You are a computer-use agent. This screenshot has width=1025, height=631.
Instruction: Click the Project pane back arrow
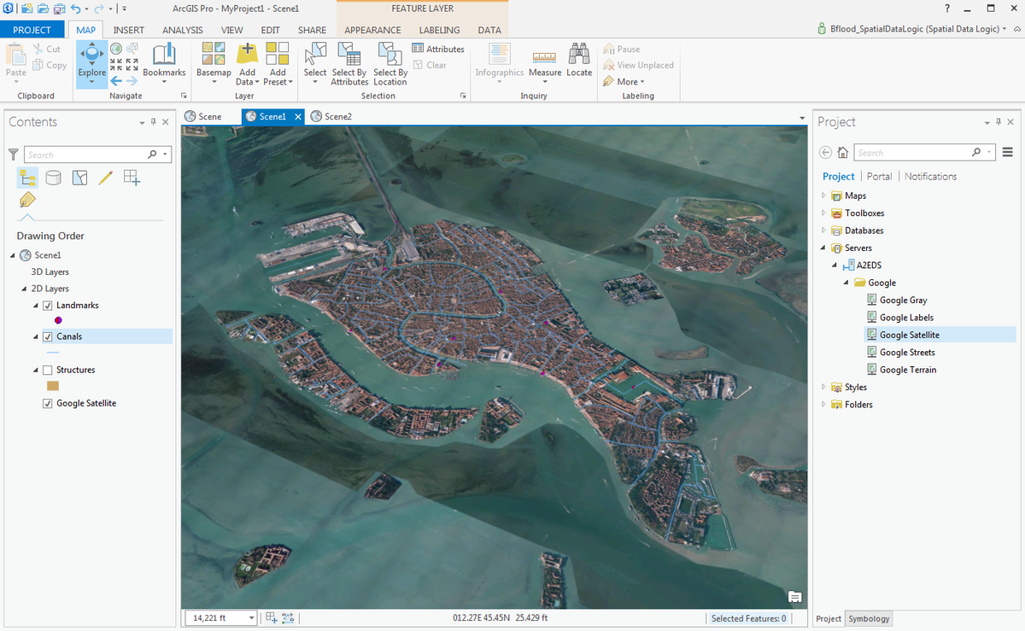[x=825, y=153]
